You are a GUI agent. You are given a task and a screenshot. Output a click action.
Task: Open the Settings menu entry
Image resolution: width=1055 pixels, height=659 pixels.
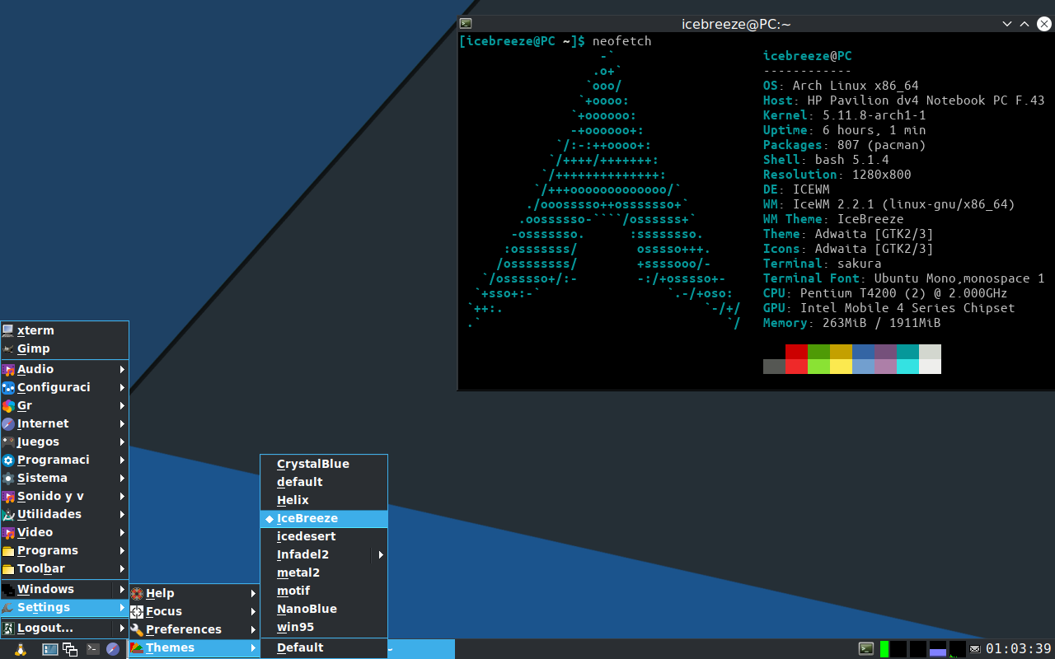[64, 607]
